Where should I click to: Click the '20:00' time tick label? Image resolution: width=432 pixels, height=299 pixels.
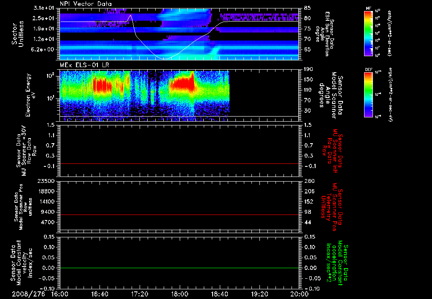tap(300, 294)
